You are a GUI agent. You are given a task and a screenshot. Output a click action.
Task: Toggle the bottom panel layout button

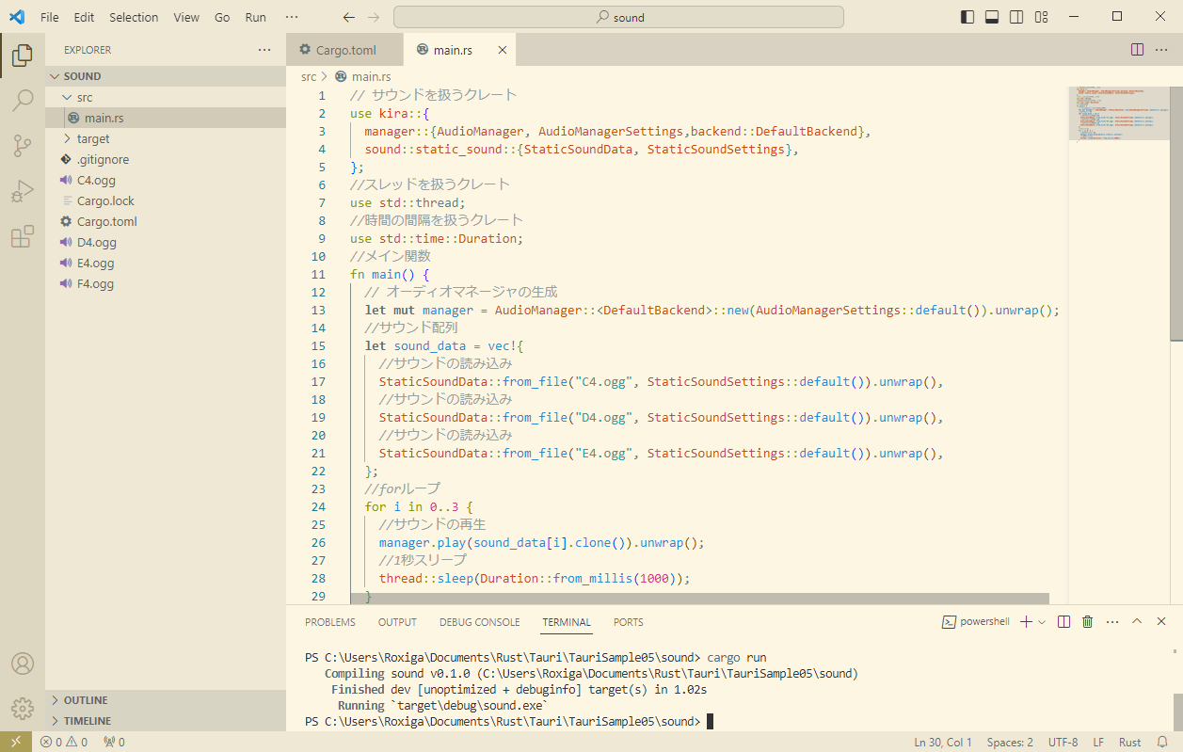coord(992,17)
